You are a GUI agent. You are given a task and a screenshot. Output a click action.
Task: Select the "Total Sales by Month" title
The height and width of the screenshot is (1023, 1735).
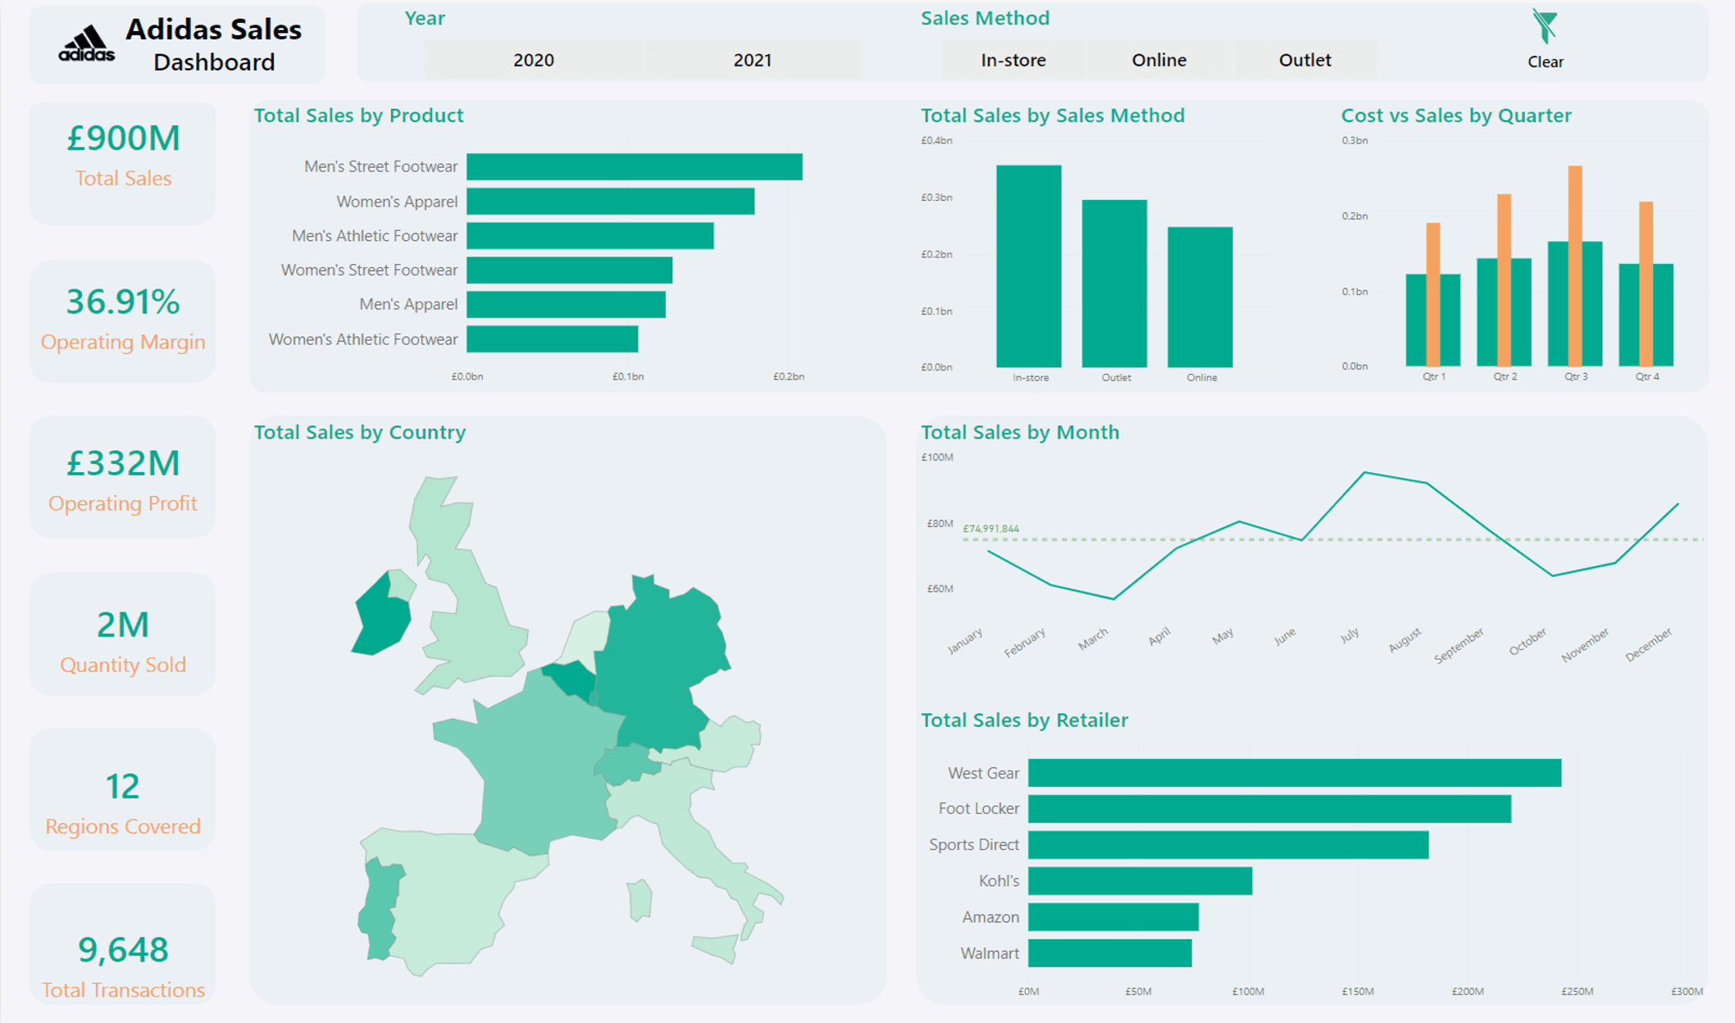click(1020, 432)
